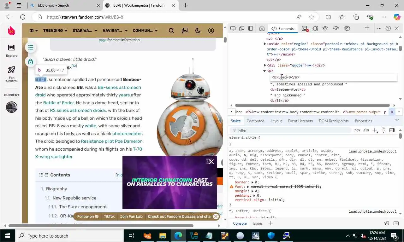
Task: Open File Explorer from the taskbar
Action: tap(163, 236)
